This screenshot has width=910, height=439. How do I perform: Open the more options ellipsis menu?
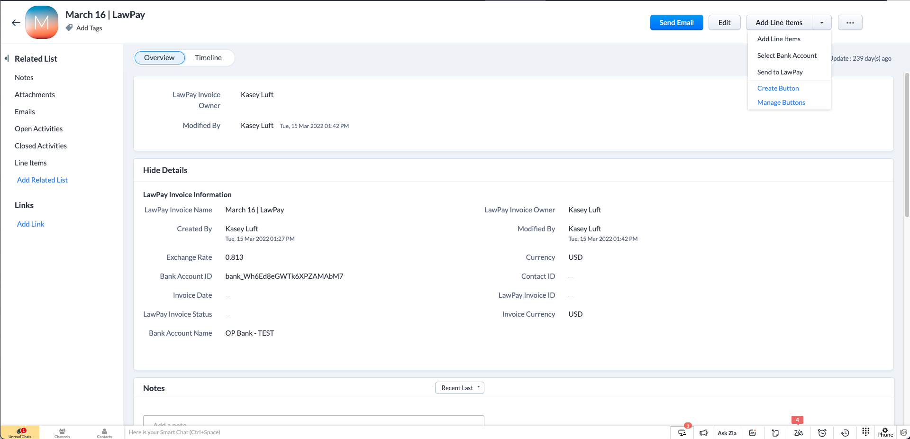[850, 23]
